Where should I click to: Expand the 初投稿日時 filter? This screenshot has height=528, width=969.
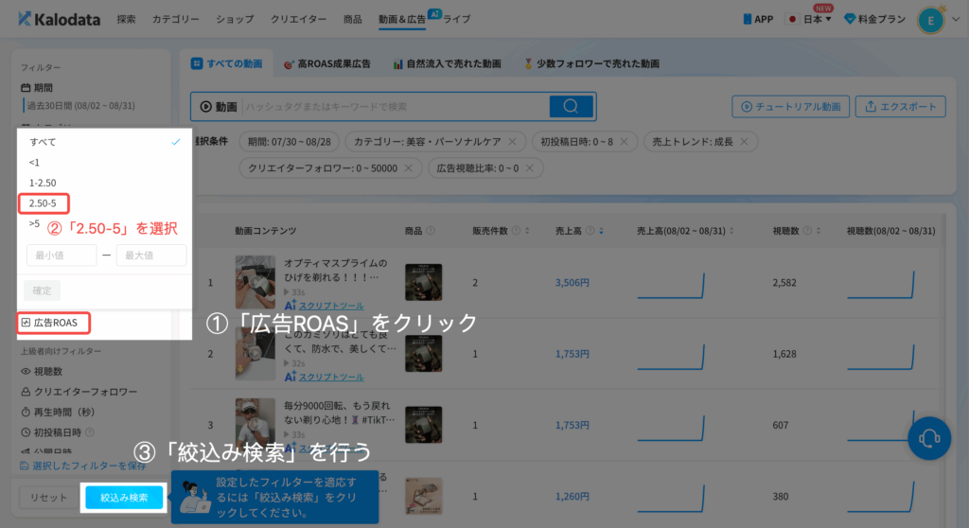point(51,432)
